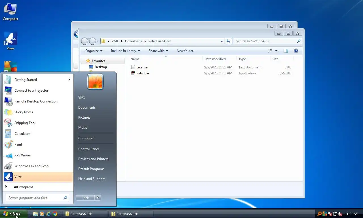Open the address bar history dropdown arrow
This screenshot has width=363, height=218.
pyautogui.click(x=222, y=41)
